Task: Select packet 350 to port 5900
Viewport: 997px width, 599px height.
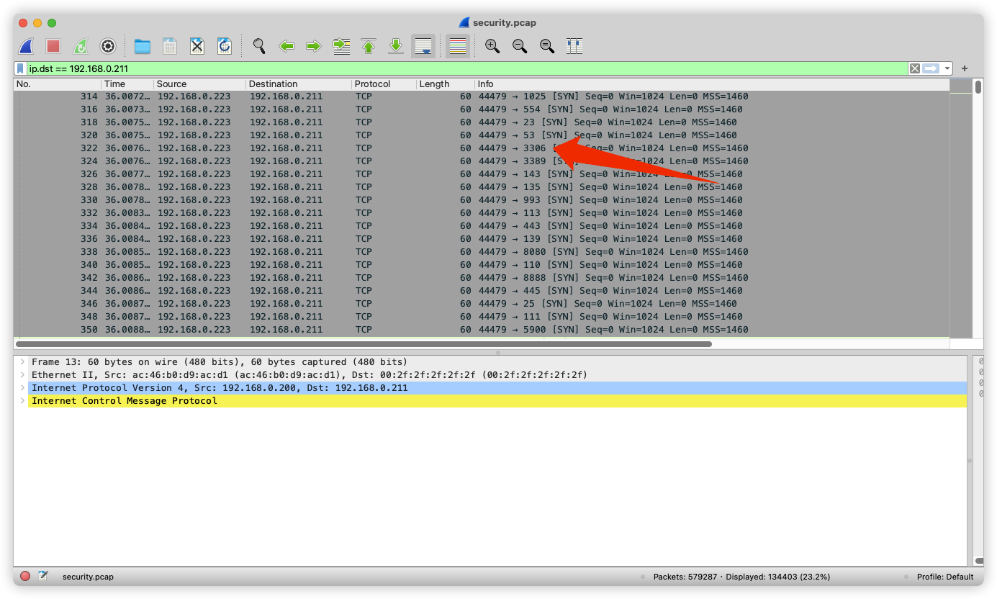Action: click(482, 330)
